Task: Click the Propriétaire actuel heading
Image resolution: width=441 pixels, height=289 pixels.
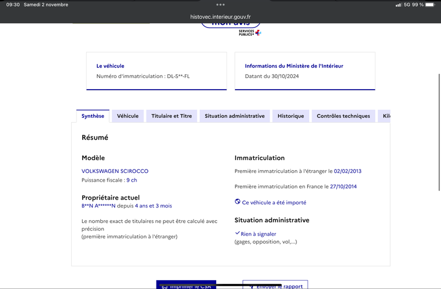Action: [111, 198]
